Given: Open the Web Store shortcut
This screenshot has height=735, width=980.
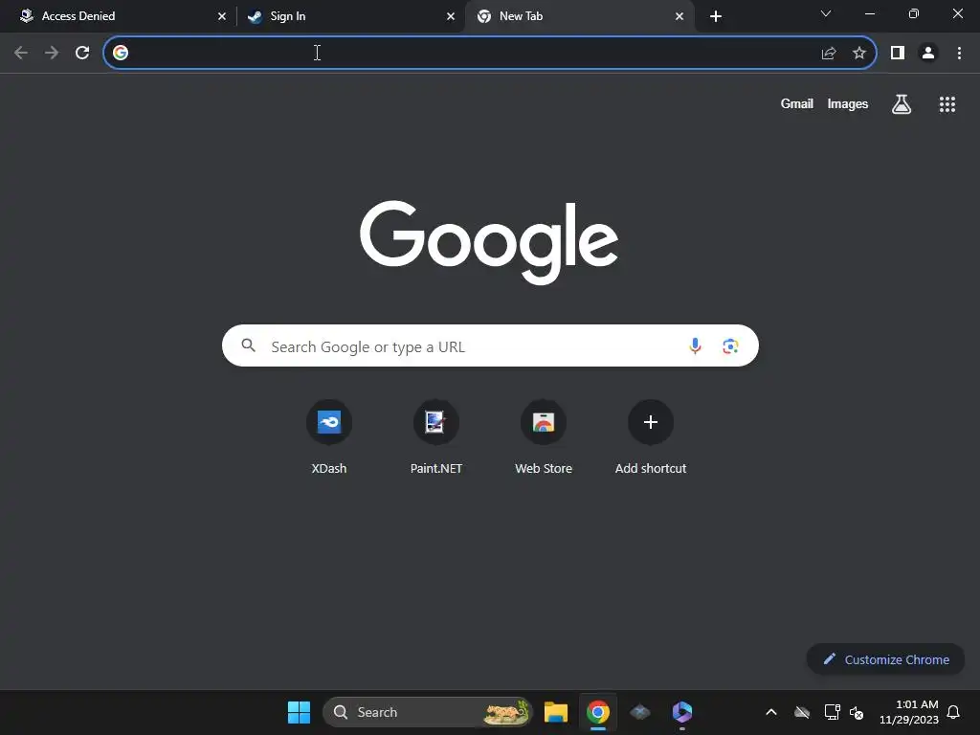Looking at the screenshot, I should 544,437.
